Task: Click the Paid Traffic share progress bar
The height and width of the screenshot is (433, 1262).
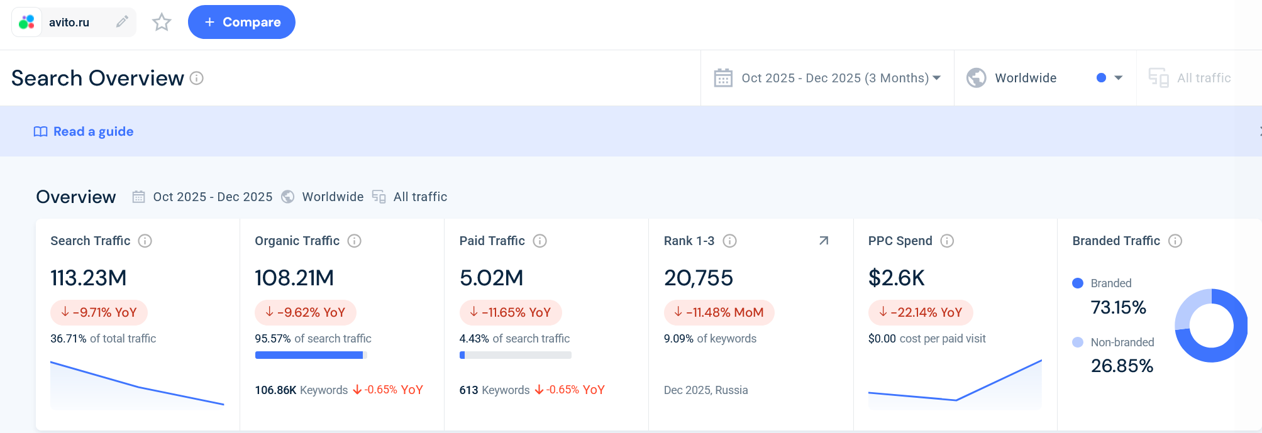Action: click(x=515, y=355)
